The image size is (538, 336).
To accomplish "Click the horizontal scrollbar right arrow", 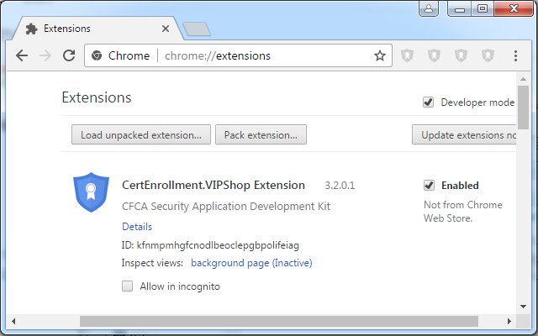I will click(509, 321).
